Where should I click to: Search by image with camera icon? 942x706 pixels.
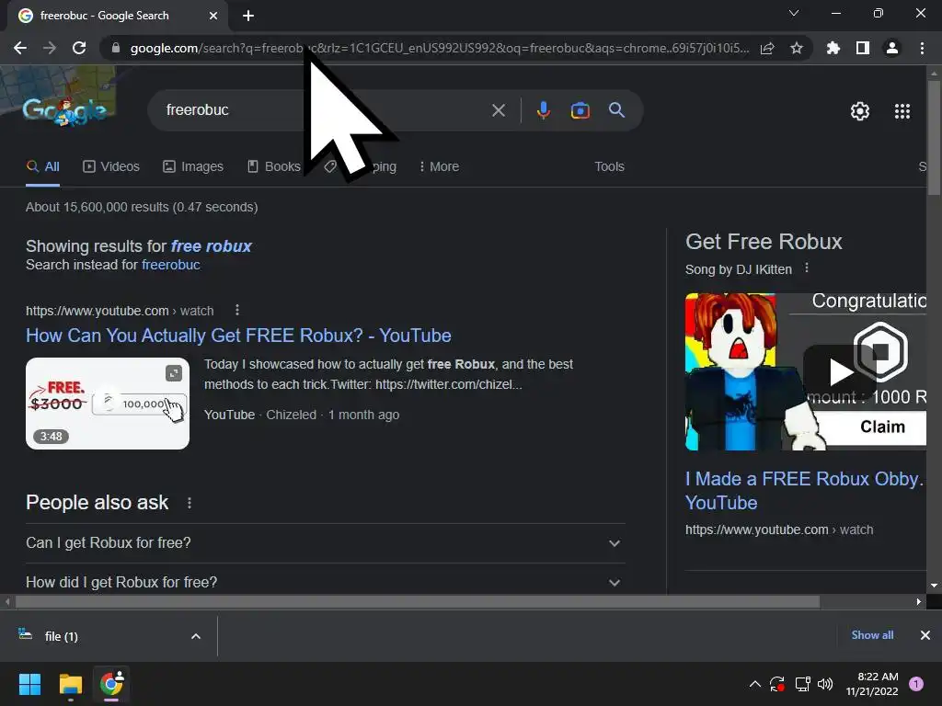pyautogui.click(x=580, y=110)
